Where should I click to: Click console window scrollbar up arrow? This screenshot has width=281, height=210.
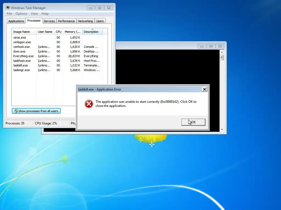222,52
